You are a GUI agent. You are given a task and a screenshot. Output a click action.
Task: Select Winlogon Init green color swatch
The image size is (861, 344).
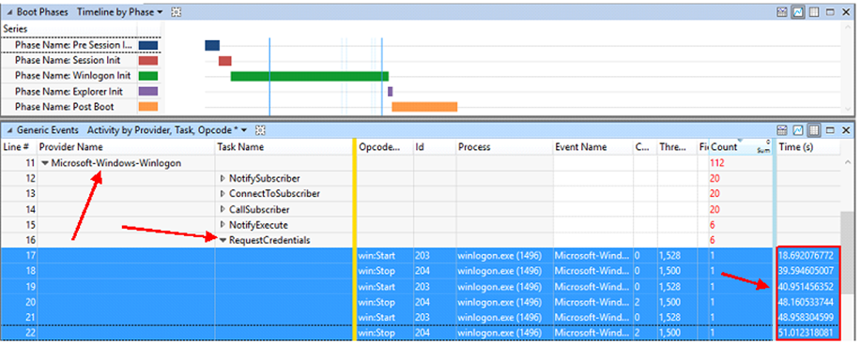pyautogui.click(x=148, y=76)
